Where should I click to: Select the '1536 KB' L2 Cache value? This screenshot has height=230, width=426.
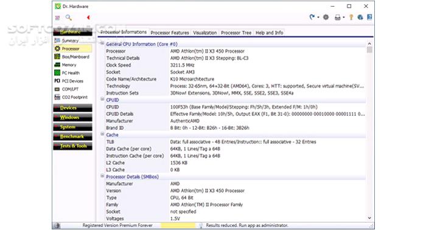(179, 163)
